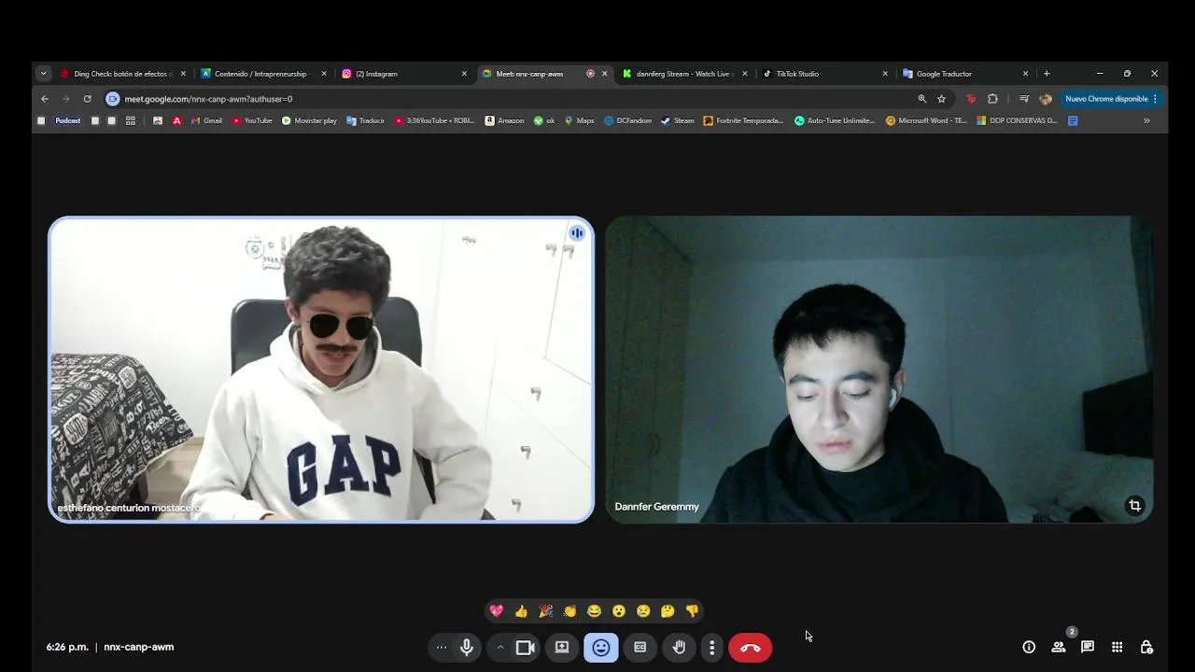Click crop icon on Dannfer Geremmy tile
The width and height of the screenshot is (1195, 672).
click(1134, 506)
